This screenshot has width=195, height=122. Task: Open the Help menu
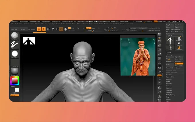pyautogui.click(x=132, y=24)
